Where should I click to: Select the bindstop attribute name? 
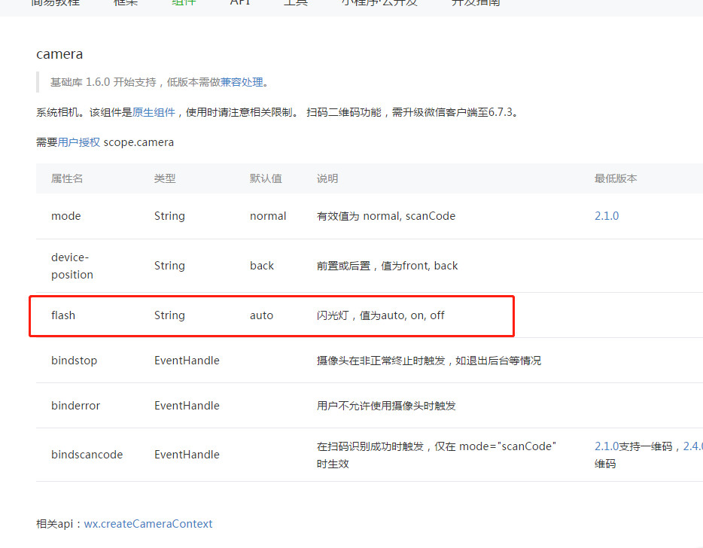click(74, 361)
